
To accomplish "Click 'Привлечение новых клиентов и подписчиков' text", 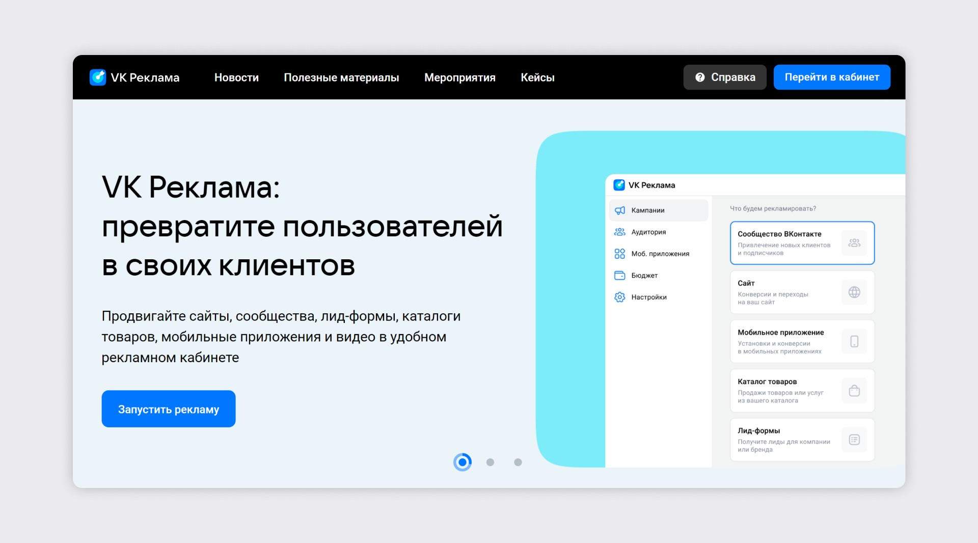I will click(784, 249).
